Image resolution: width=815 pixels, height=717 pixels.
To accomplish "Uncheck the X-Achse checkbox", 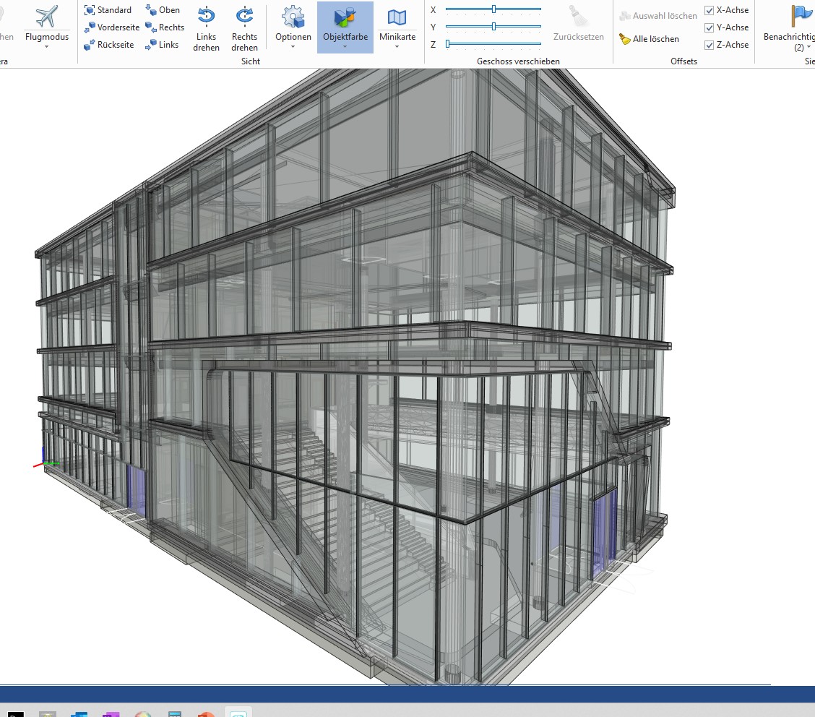I will coord(710,10).
